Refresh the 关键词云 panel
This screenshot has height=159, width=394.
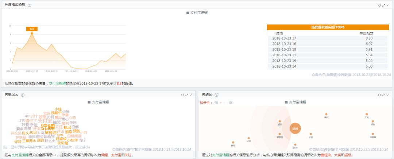[x=182, y=95]
